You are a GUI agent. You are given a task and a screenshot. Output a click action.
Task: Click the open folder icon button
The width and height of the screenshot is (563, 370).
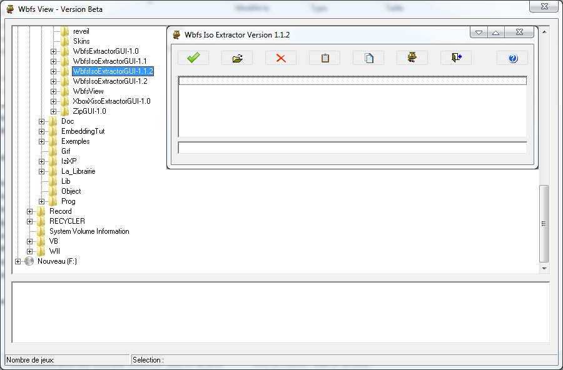(237, 58)
